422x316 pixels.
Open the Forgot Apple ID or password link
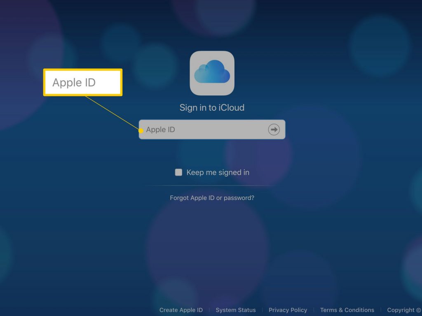pyautogui.click(x=212, y=198)
